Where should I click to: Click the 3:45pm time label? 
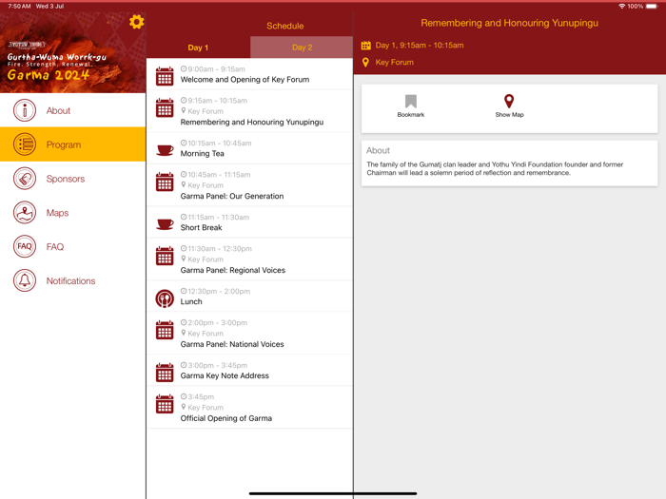201,396
